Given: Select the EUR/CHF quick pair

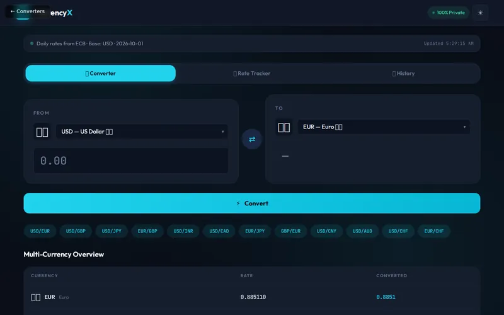Looking at the screenshot, I should 434,231.
